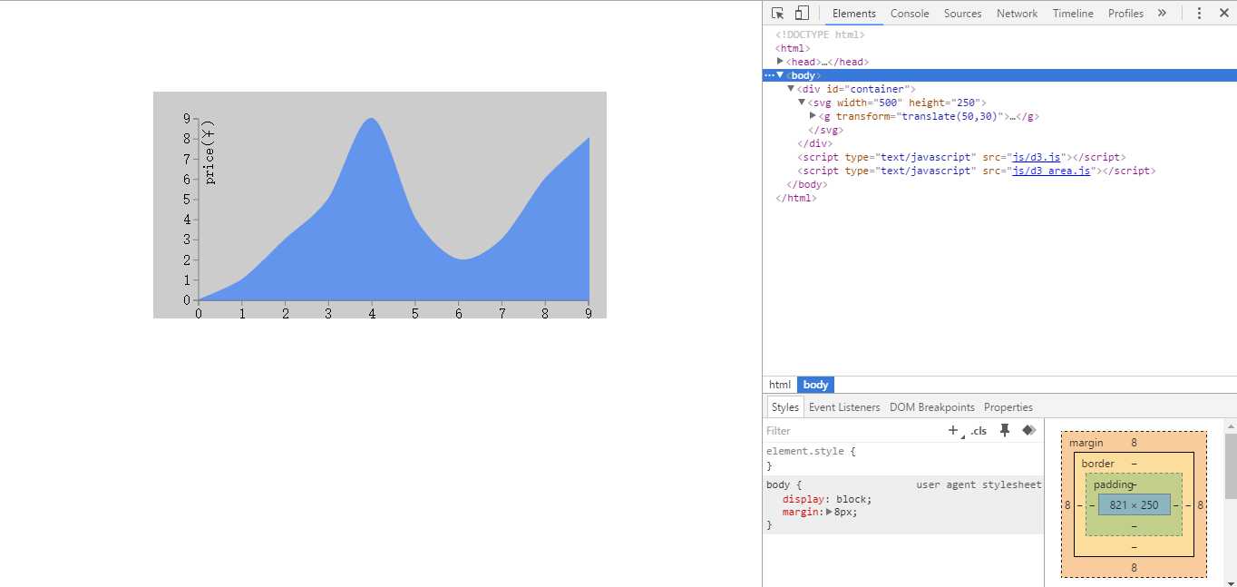Open the Properties sidebar tab
1237x587 pixels.
[x=1008, y=407]
